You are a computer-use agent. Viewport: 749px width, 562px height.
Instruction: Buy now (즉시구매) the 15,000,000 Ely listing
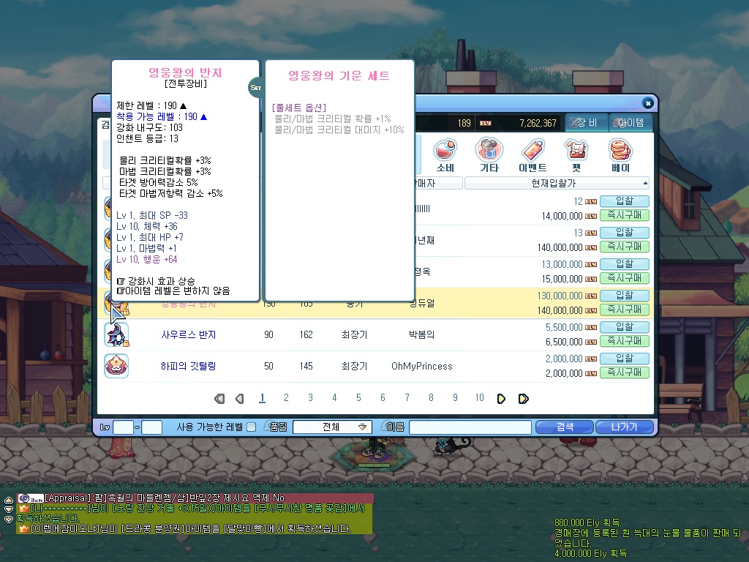(625, 278)
